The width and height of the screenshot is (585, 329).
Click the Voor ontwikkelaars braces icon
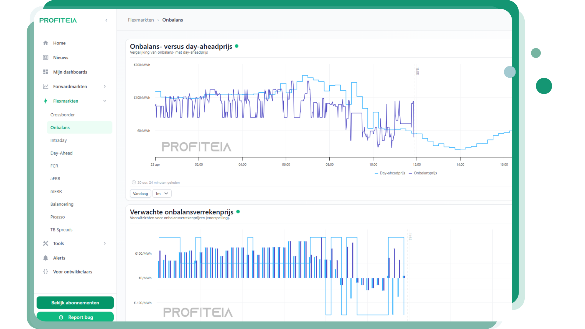[46, 272]
